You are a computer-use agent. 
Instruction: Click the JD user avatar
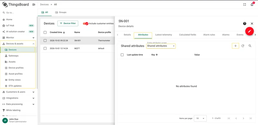(x=5, y=121)
